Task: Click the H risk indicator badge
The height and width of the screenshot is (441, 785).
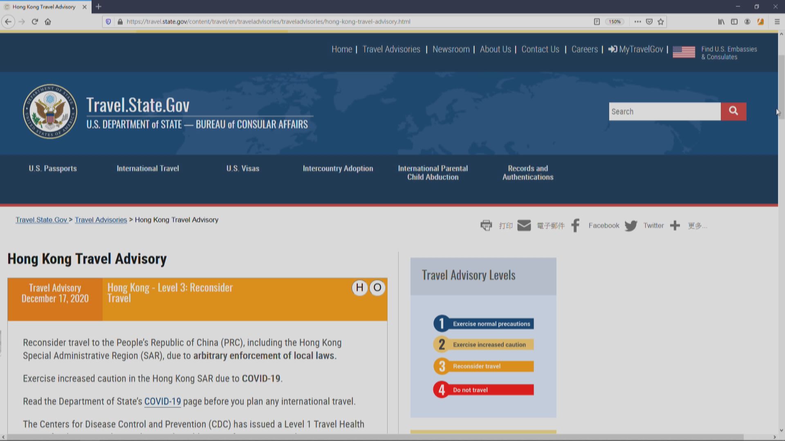Action: tap(359, 288)
